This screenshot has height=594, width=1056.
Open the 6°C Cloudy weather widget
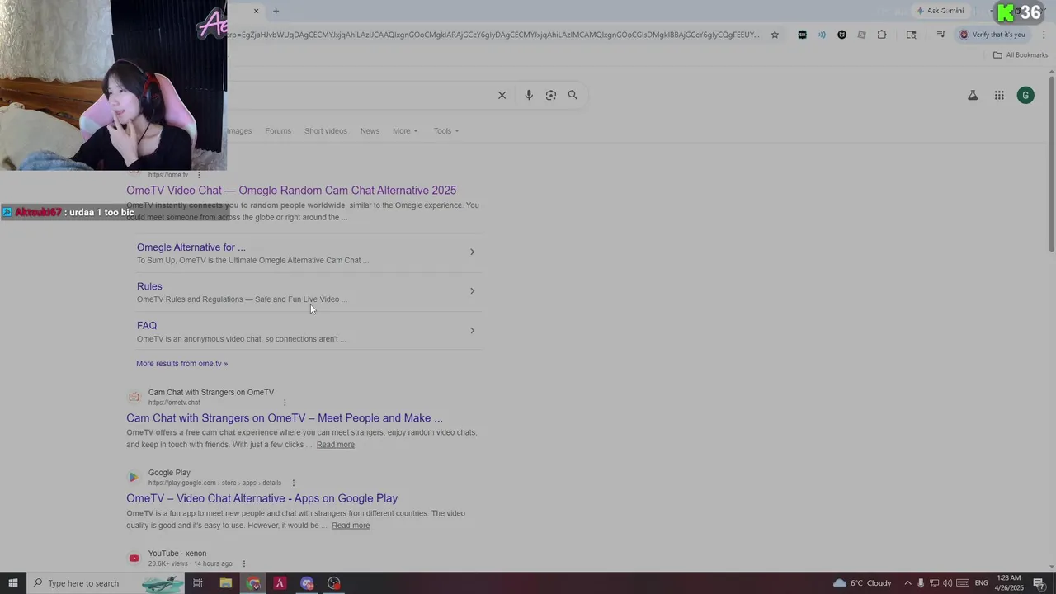click(862, 583)
